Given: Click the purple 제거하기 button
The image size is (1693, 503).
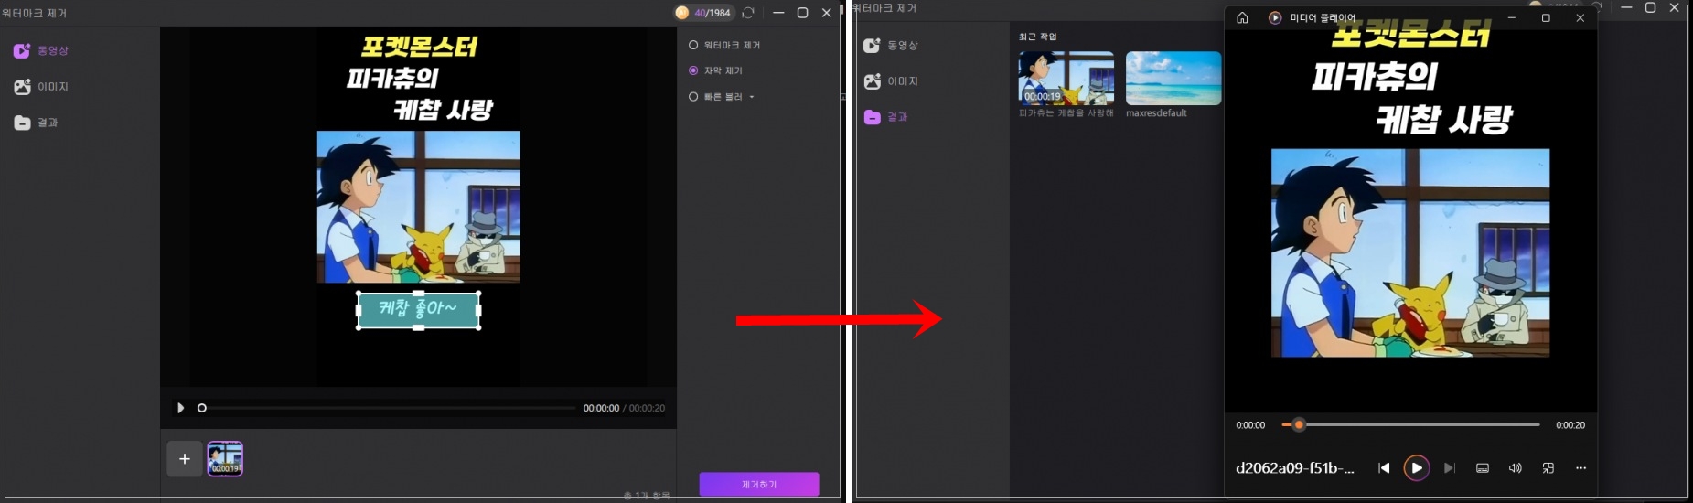Looking at the screenshot, I should tap(759, 484).
